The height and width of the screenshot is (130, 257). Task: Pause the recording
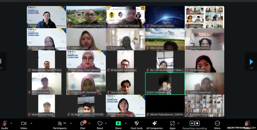(x=192, y=123)
